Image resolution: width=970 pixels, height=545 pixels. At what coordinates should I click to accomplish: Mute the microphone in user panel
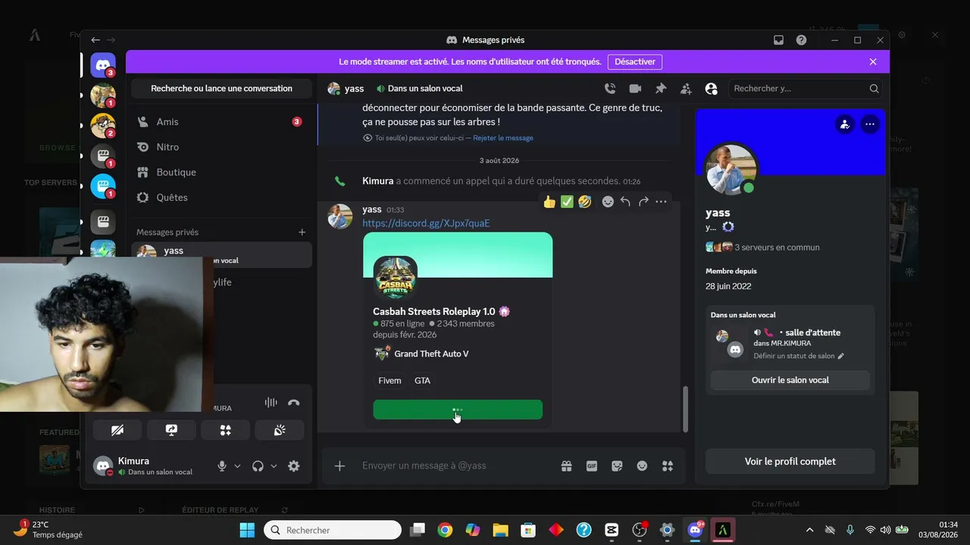pos(222,466)
